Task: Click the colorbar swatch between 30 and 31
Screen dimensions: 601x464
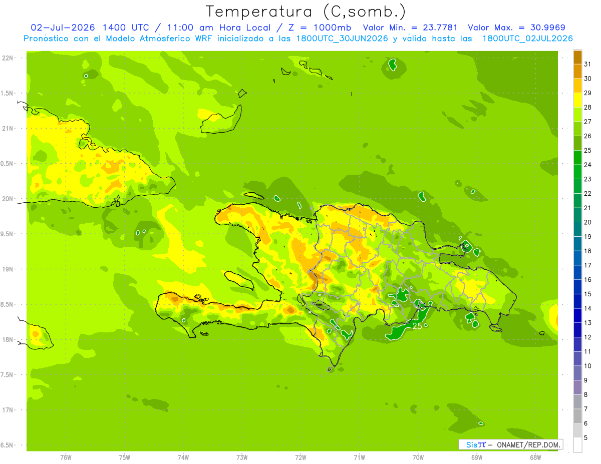Action: (x=577, y=71)
